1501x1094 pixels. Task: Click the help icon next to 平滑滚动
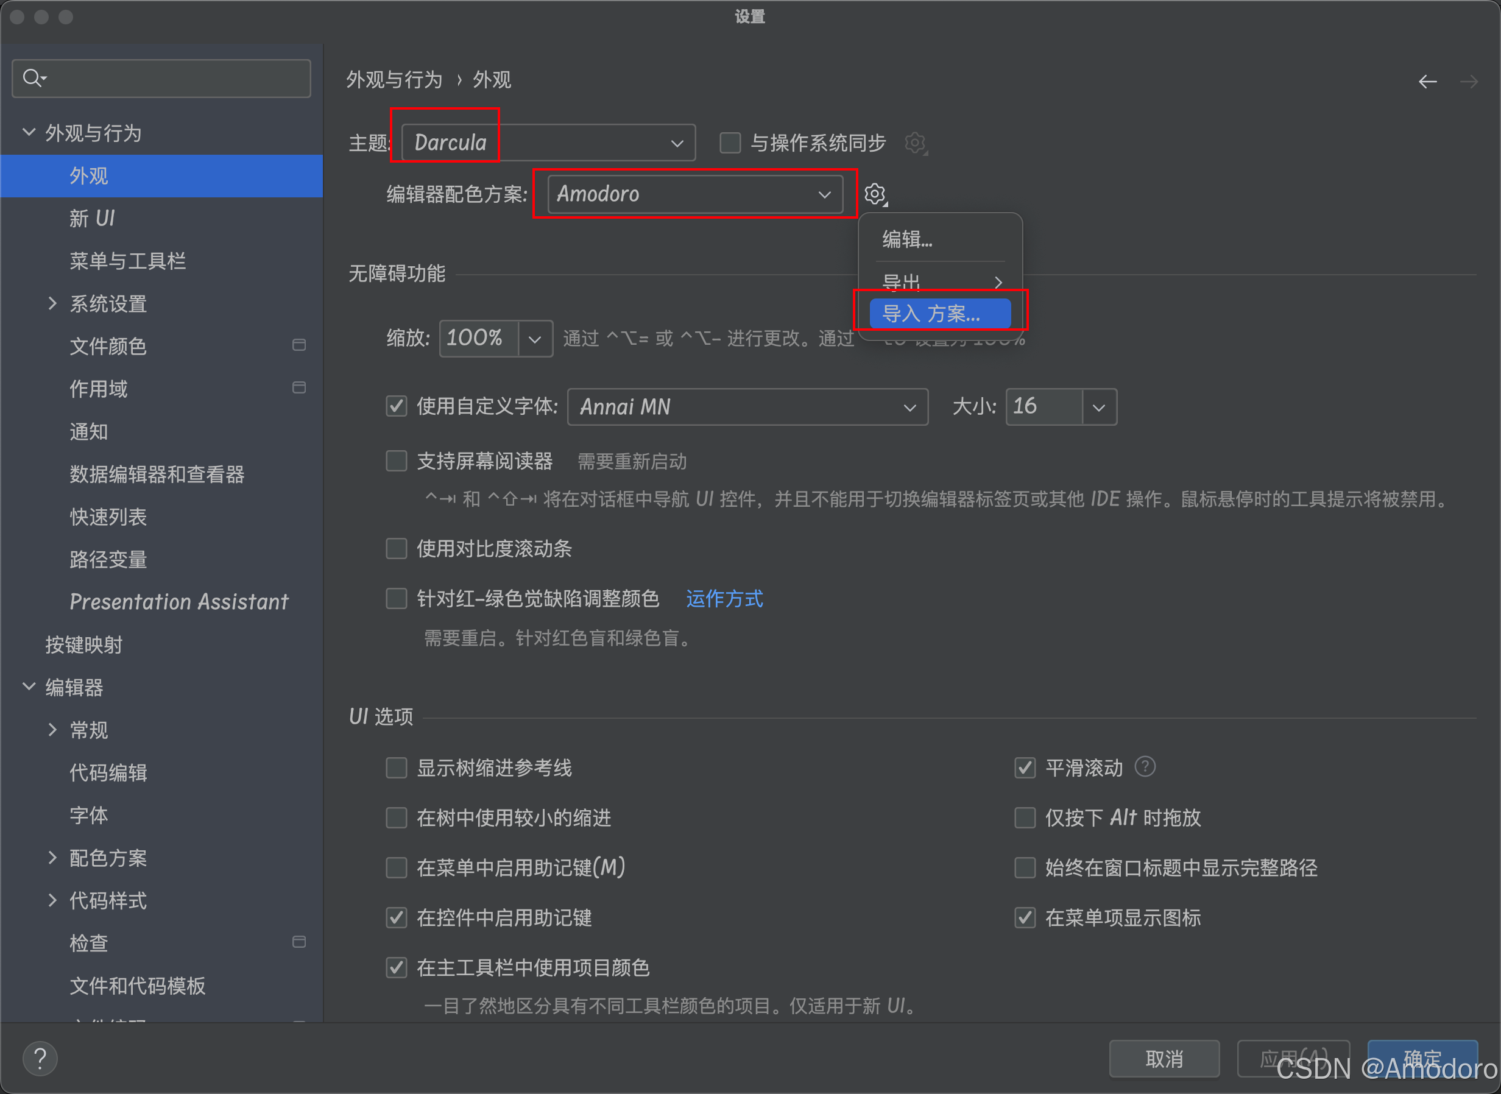pos(1145,766)
